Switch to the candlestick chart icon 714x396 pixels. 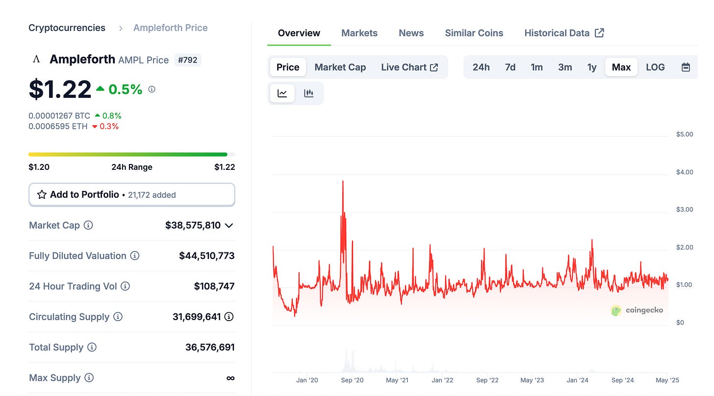[309, 93]
